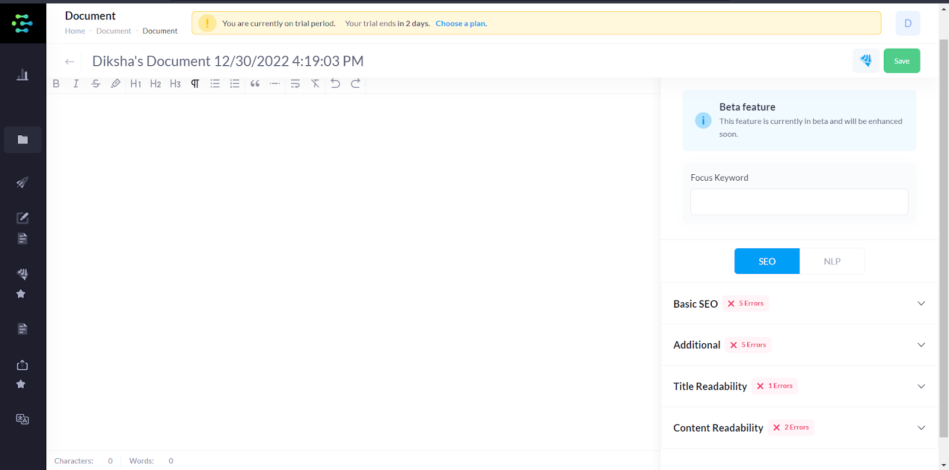Click the page scrollbar thumb

coord(944,238)
